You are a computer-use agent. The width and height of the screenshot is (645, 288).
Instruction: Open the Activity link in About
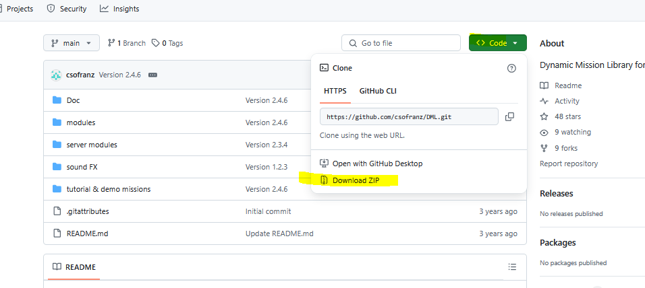click(567, 101)
